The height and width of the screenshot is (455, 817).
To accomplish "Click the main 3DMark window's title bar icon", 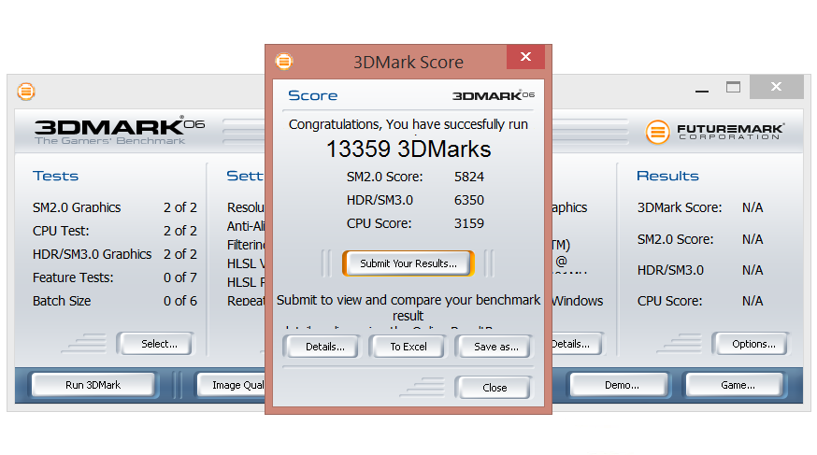I will [x=26, y=92].
